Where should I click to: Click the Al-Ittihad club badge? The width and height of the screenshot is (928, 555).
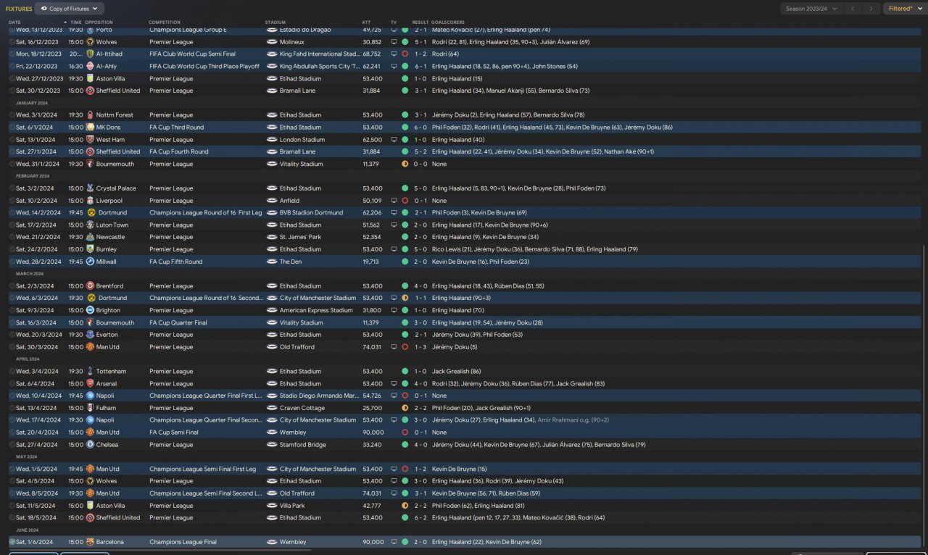(90, 54)
